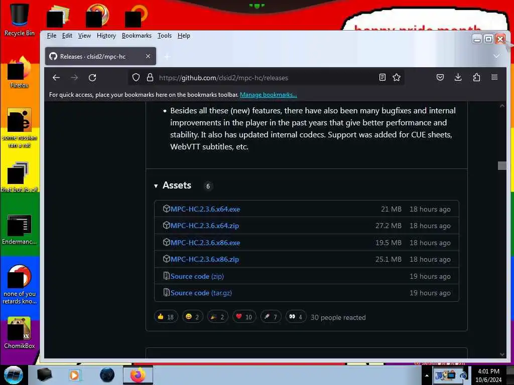
Task: Click the scrollbar up arrow
Action: tap(502, 106)
